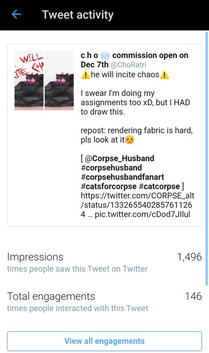Tap the Tweet activity header title

(78, 15)
